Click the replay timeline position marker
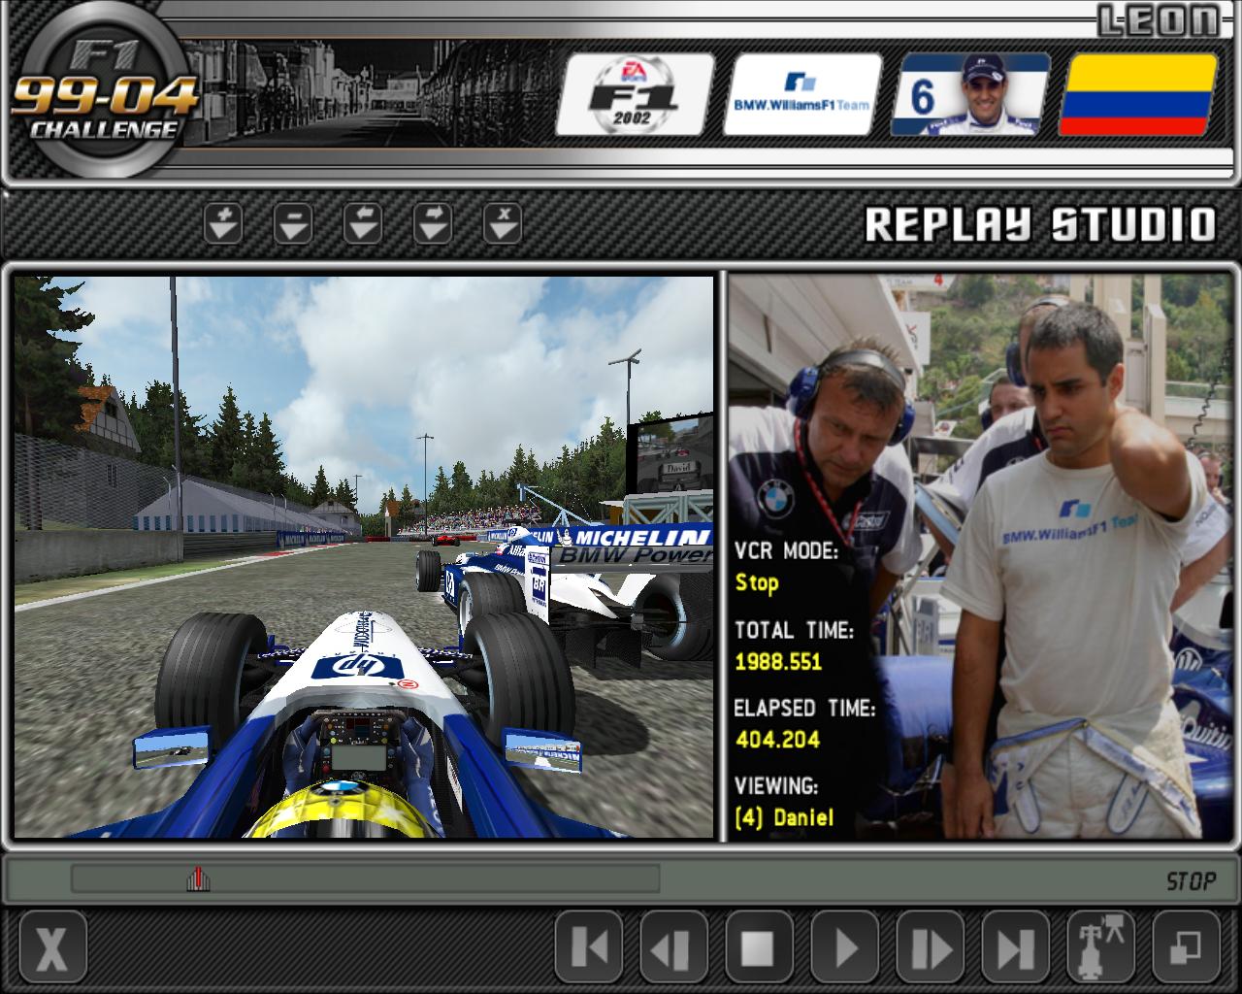This screenshot has width=1242, height=994. 198,879
